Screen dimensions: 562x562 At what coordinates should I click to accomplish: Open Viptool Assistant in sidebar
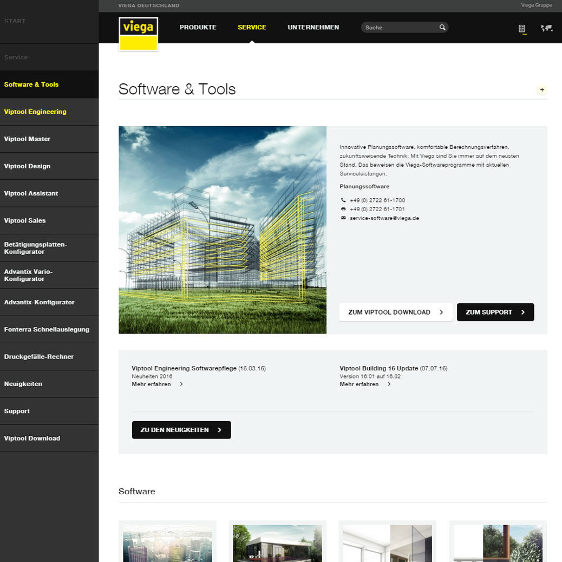point(49,193)
